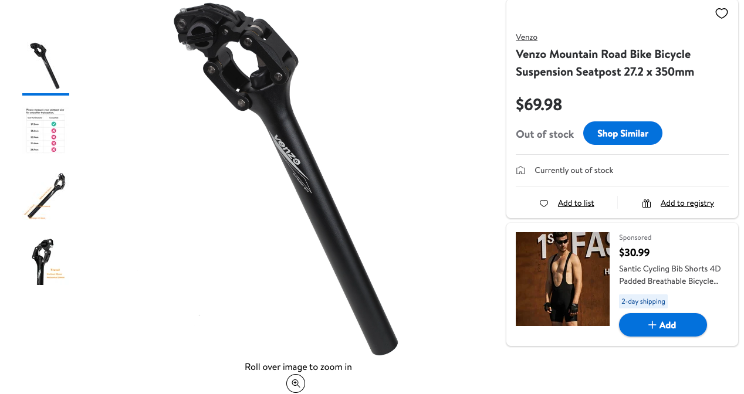Open the Venzo brand link

click(526, 37)
